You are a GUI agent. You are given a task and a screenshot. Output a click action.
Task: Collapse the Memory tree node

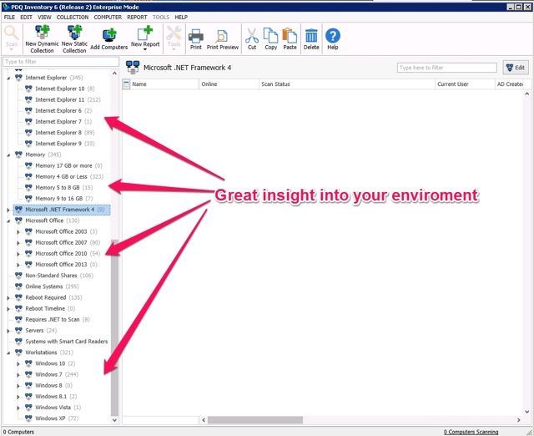click(8, 155)
